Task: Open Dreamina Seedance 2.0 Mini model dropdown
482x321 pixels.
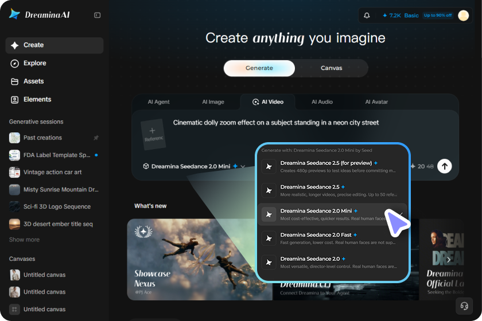Action: pos(194,166)
